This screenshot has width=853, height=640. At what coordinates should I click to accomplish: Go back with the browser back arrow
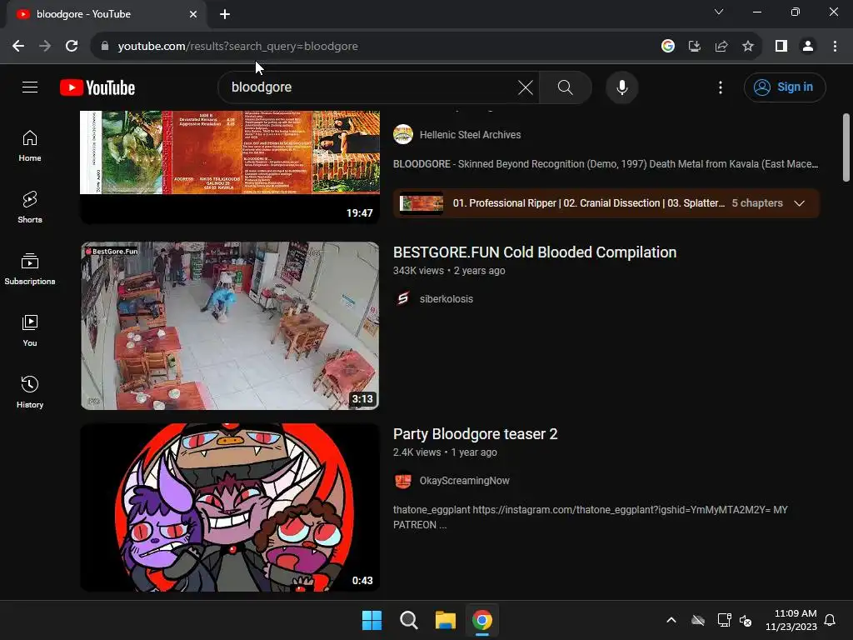click(x=18, y=47)
